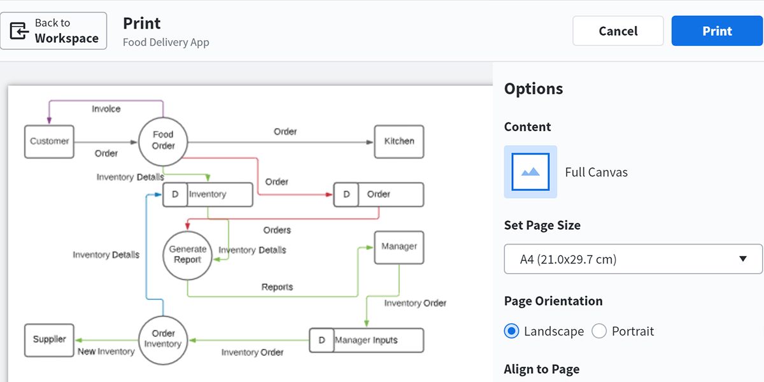
Task: Click the Inventory data store shape
Action: pyautogui.click(x=208, y=195)
